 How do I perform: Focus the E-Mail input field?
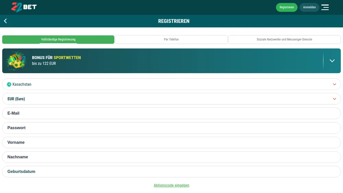[171, 113]
